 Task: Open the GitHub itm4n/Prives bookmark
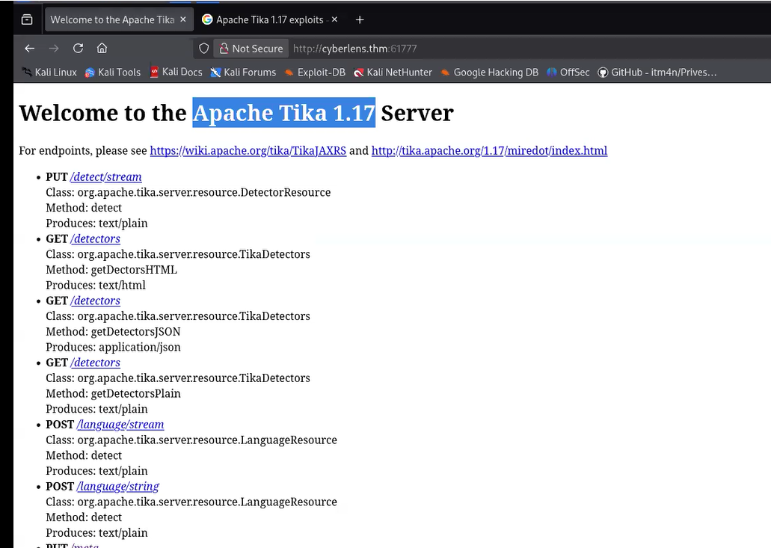tap(657, 73)
